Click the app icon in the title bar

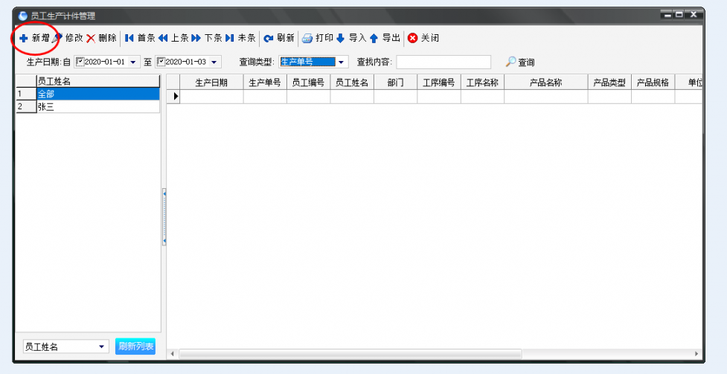click(23, 16)
